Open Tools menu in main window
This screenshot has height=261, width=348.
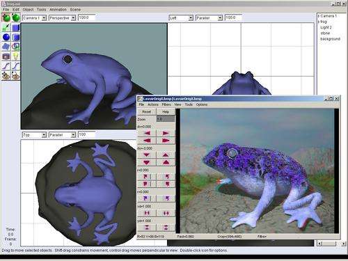coord(41,10)
